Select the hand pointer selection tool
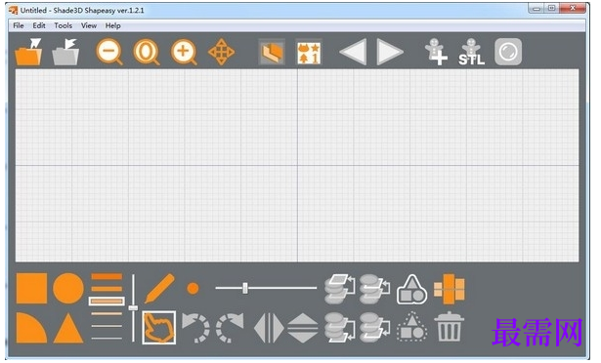The width and height of the screenshot is (601, 363). point(158,328)
